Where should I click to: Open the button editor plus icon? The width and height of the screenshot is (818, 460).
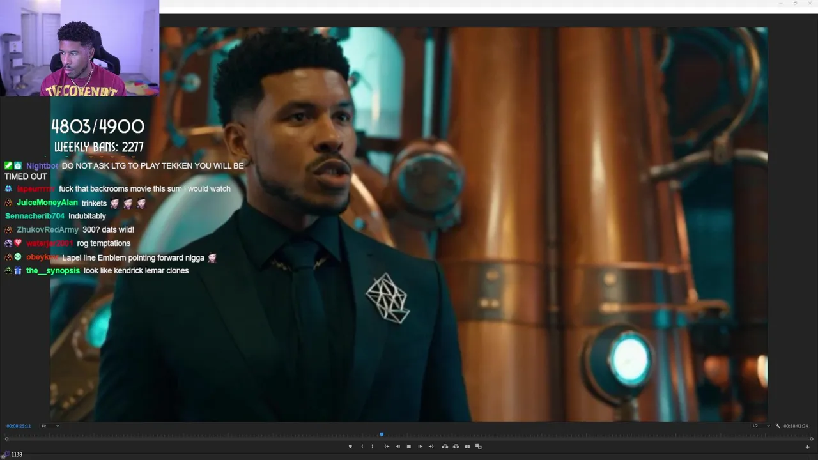807,447
